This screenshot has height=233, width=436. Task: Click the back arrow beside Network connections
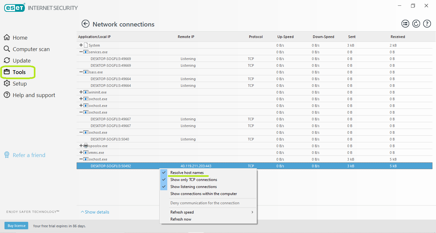[85, 24]
